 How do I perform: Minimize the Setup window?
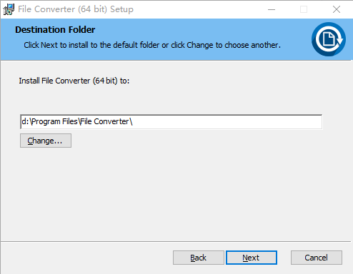tap(272, 9)
